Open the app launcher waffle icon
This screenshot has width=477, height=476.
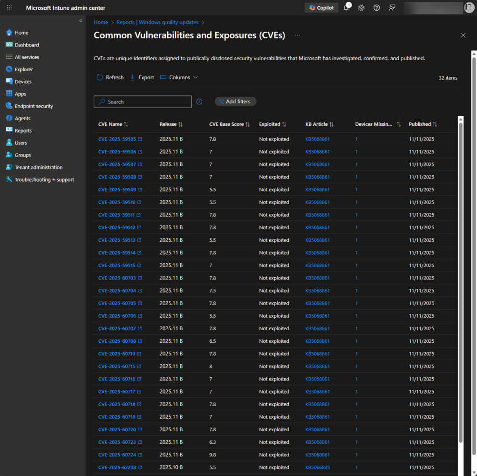(9, 8)
